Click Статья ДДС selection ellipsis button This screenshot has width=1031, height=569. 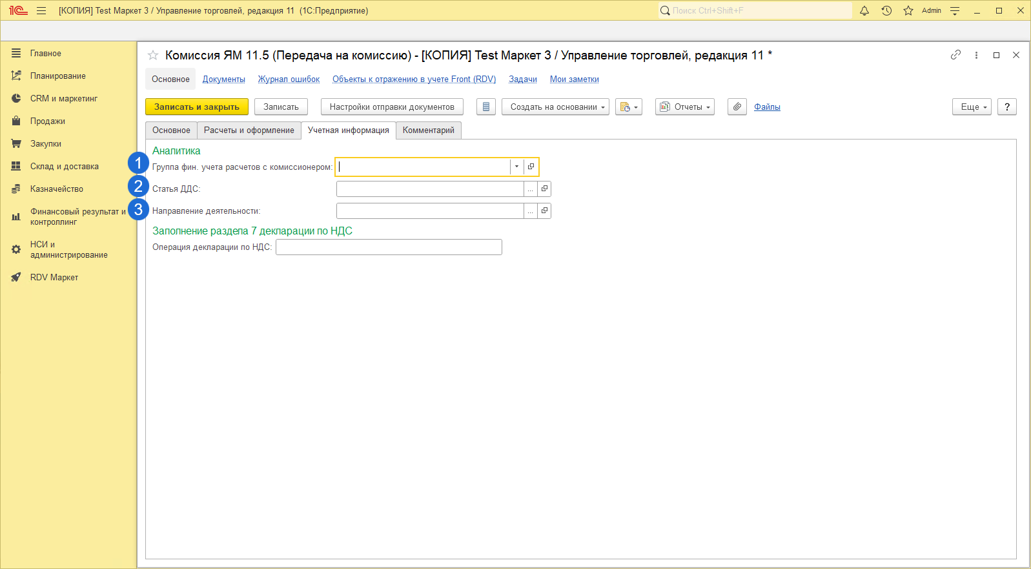pos(531,189)
